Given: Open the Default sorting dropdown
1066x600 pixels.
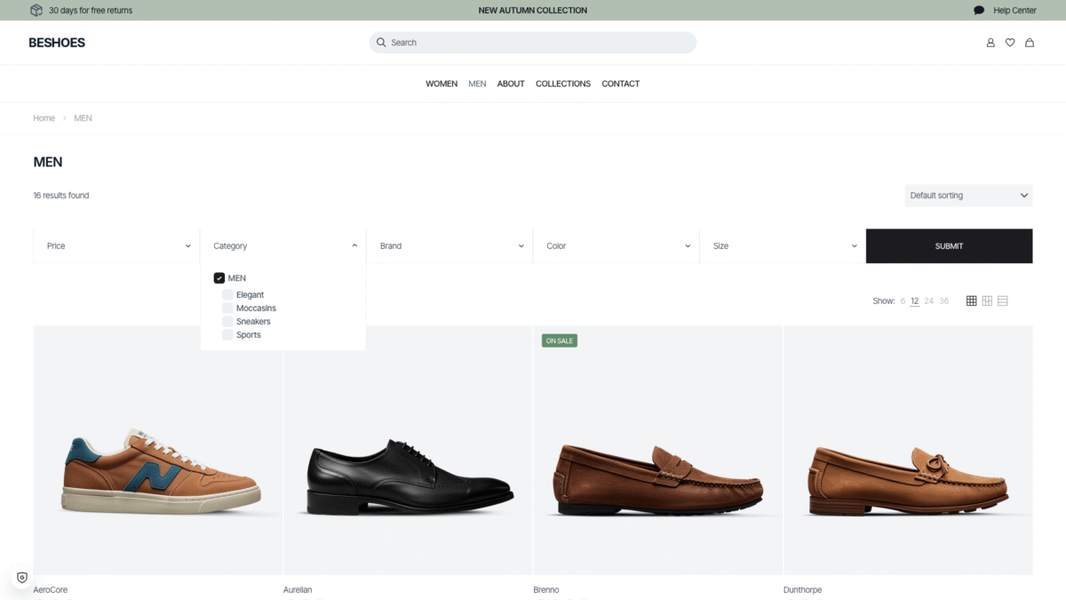Looking at the screenshot, I should (x=968, y=196).
